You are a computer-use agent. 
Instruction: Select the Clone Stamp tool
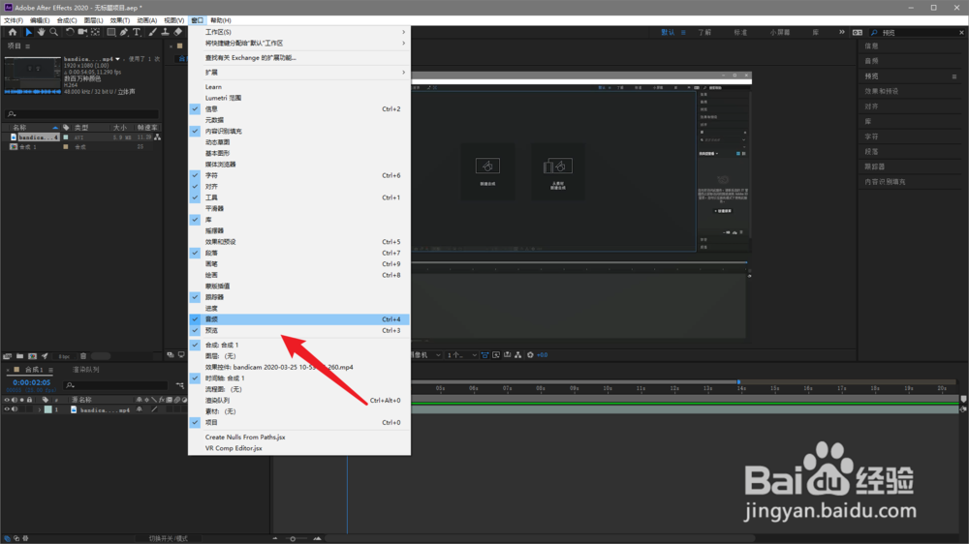(x=165, y=32)
